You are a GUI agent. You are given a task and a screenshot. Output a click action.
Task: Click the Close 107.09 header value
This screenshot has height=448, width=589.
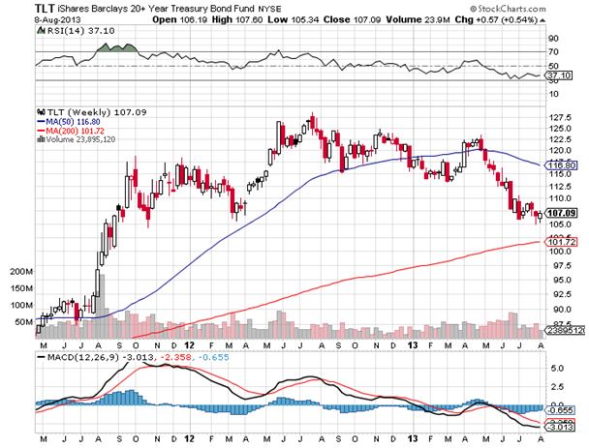pos(352,19)
